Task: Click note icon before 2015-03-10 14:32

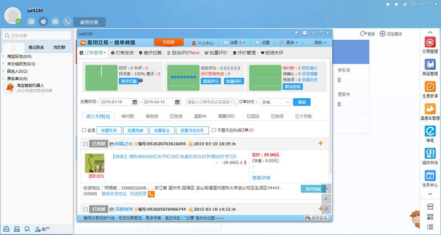Action: [190, 210]
